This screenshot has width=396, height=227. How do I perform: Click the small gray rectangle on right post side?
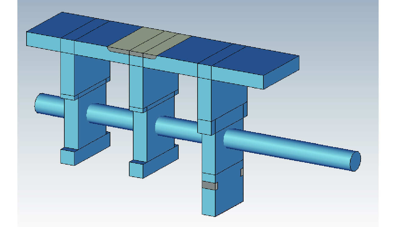(242, 172)
